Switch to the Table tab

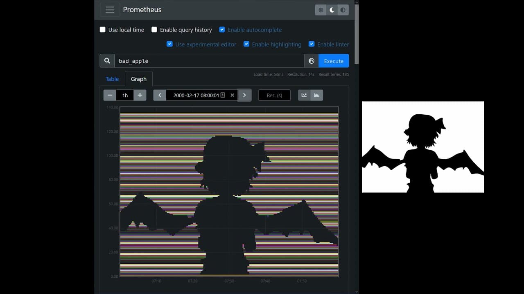pos(112,79)
